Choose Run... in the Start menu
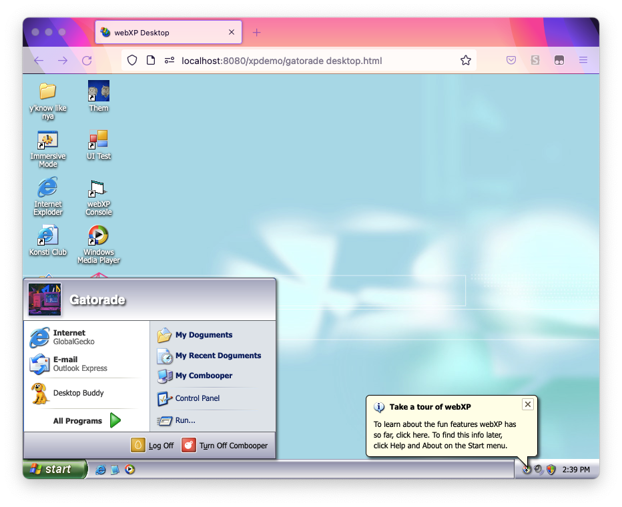This screenshot has height=507, width=622. coord(185,420)
